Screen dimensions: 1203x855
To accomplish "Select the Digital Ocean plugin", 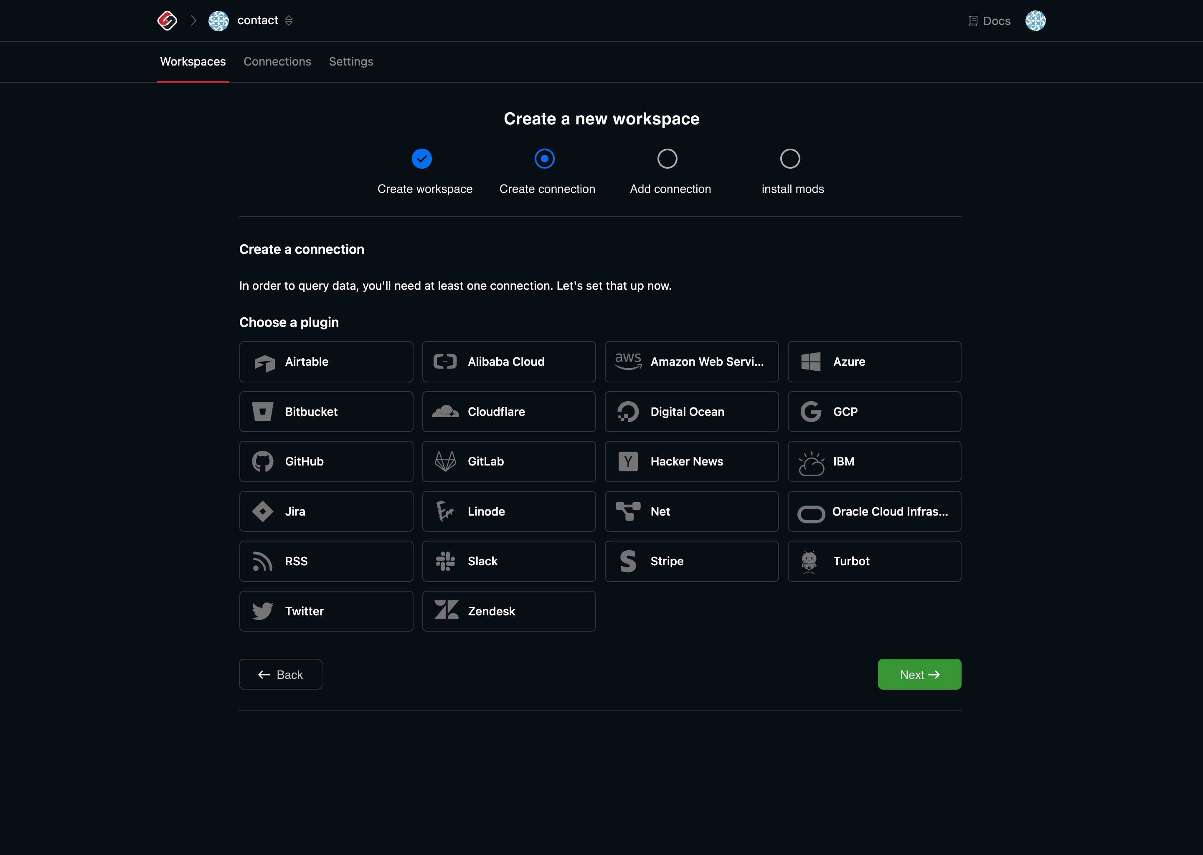I will pos(691,411).
